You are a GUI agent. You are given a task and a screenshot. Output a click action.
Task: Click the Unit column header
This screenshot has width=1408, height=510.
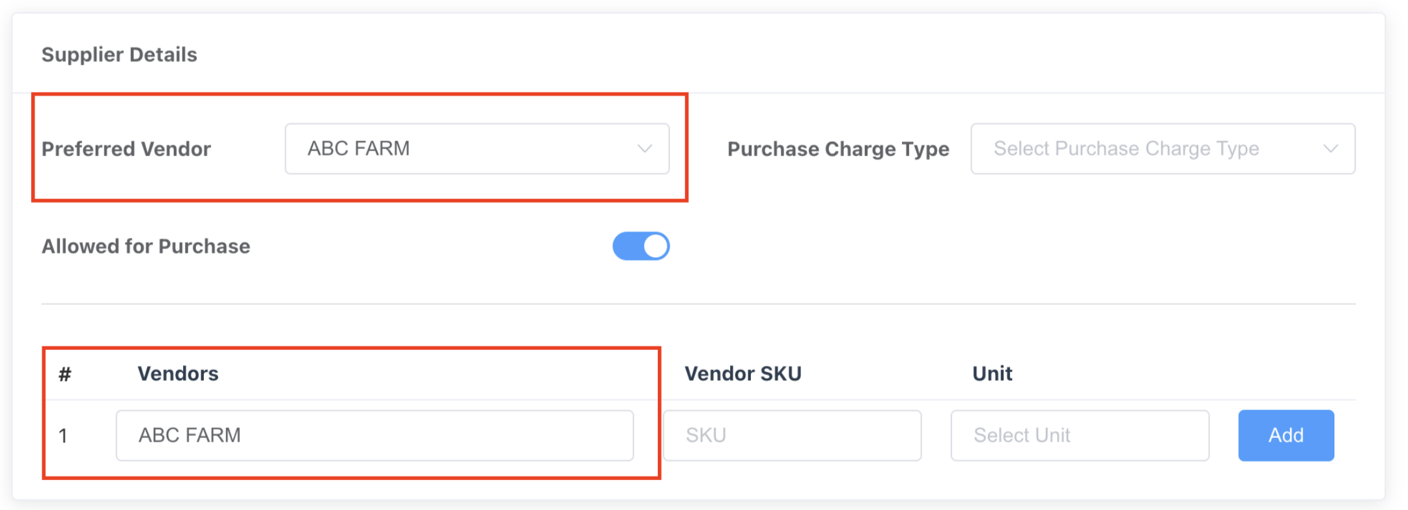tap(992, 374)
